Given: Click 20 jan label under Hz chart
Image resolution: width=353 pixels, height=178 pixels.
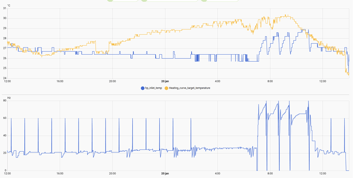Looking at the screenshot, I should (x=165, y=174).
